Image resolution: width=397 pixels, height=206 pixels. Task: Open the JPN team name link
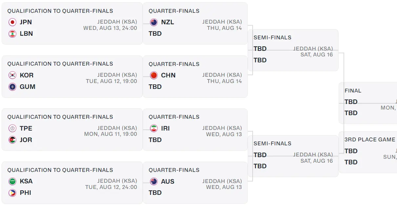tap(26, 22)
